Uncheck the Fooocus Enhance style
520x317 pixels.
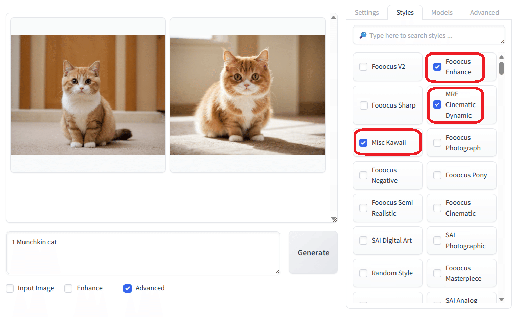pyautogui.click(x=437, y=67)
